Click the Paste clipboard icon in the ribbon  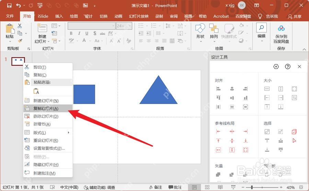point(10,29)
